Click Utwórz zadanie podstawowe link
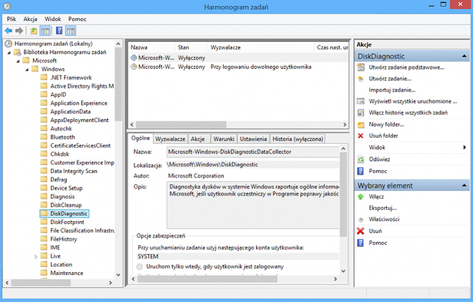The width and height of the screenshot is (473, 302). [406, 67]
